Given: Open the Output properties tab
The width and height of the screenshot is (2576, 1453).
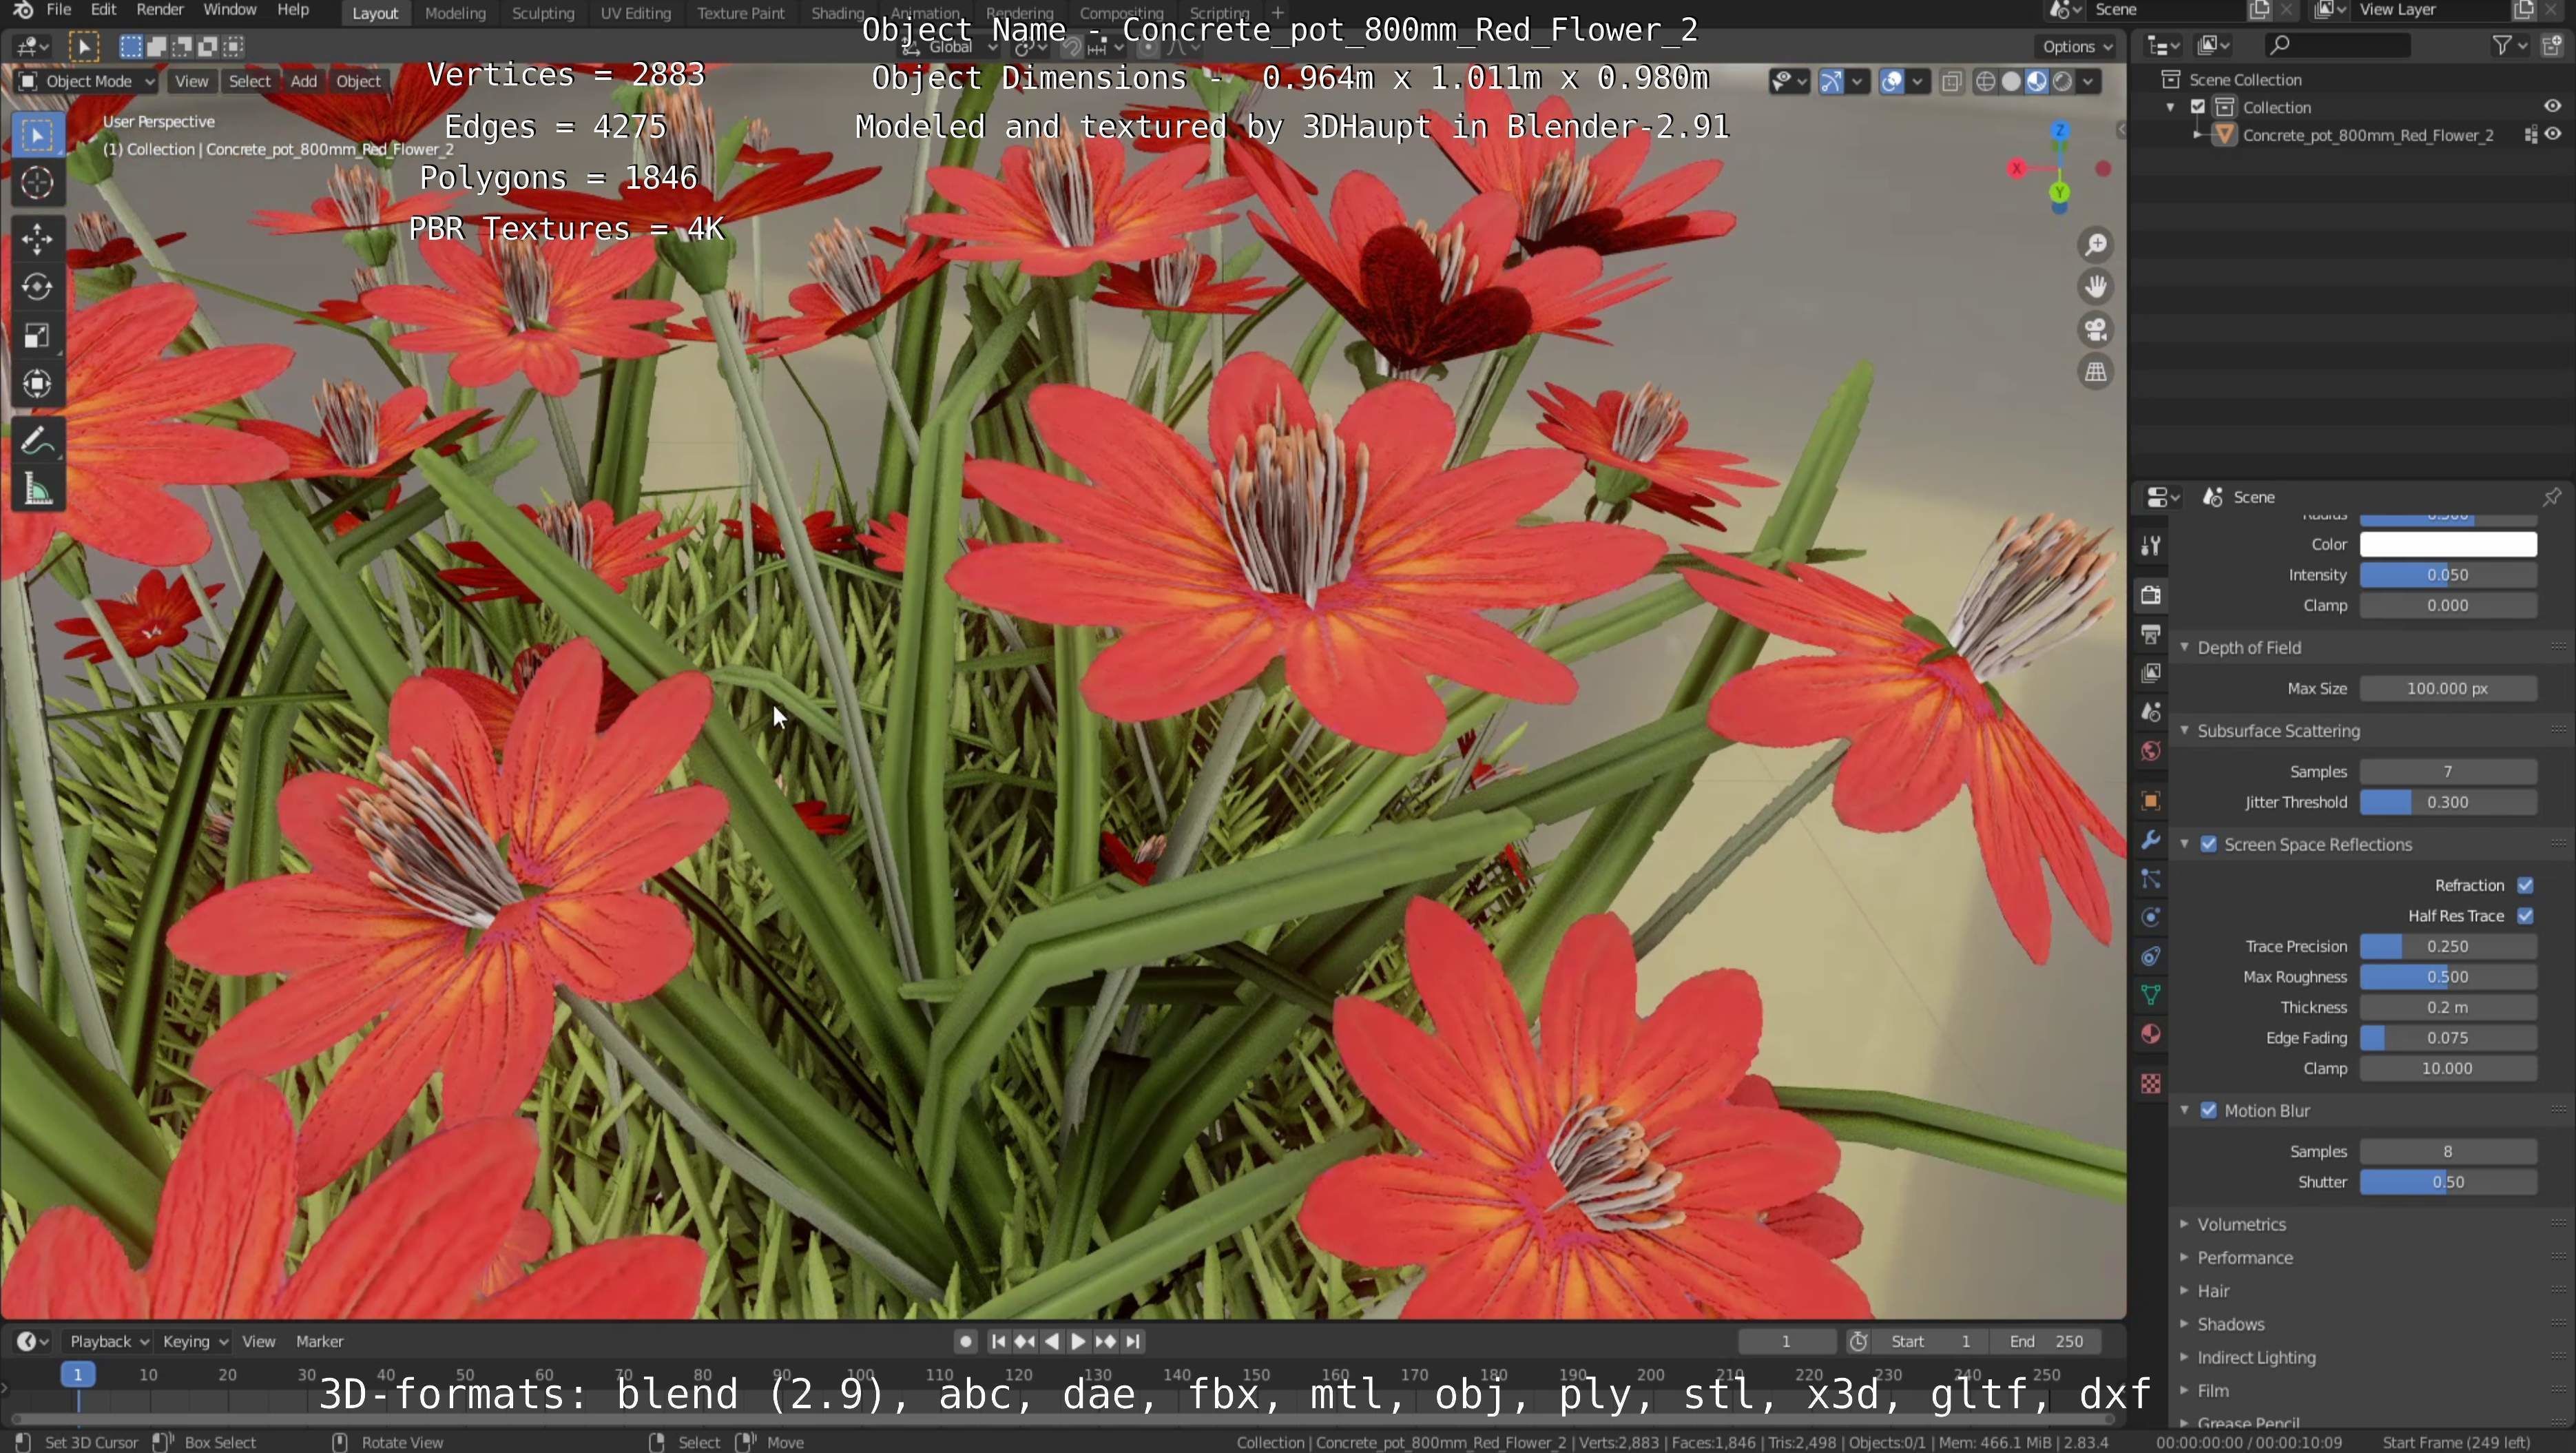Looking at the screenshot, I should 2151,634.
